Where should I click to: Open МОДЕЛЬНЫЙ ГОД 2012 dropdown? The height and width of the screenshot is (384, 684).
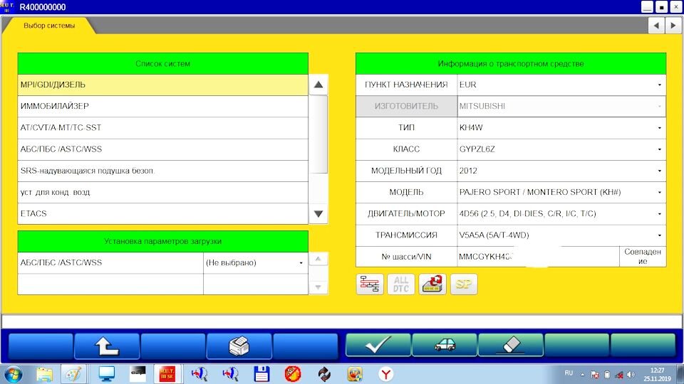561,171
